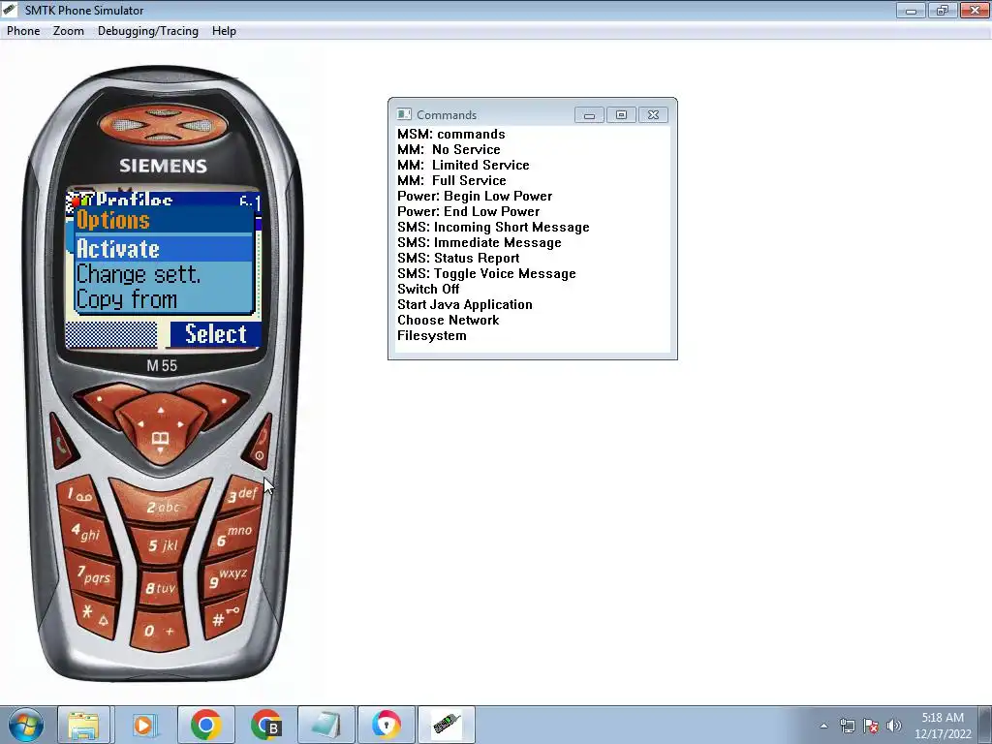Show hidden tray icons arrow
The width and height of the screenshot is (992, 744).
[x=823, y=726]
